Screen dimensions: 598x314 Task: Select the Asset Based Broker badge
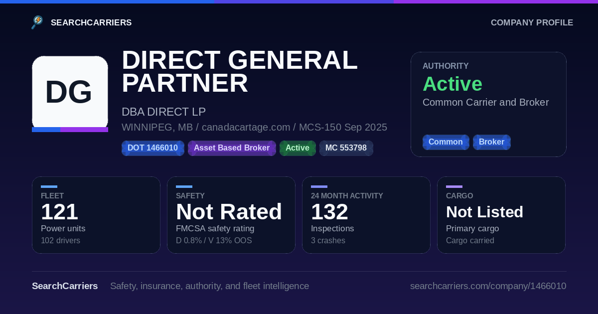(x=232, y=148)
